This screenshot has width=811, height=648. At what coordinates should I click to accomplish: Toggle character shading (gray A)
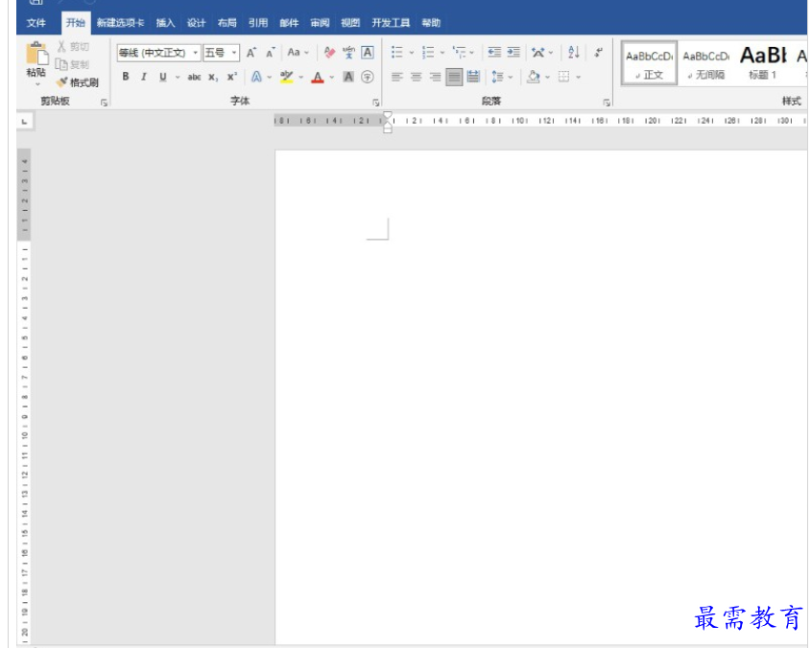tap(348, 77)
